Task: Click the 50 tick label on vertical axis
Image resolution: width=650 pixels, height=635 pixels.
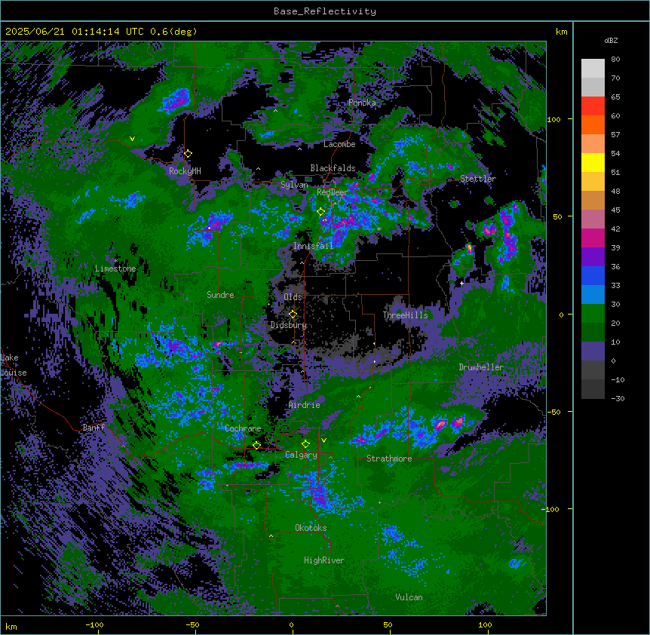Action: pos(557,216)
